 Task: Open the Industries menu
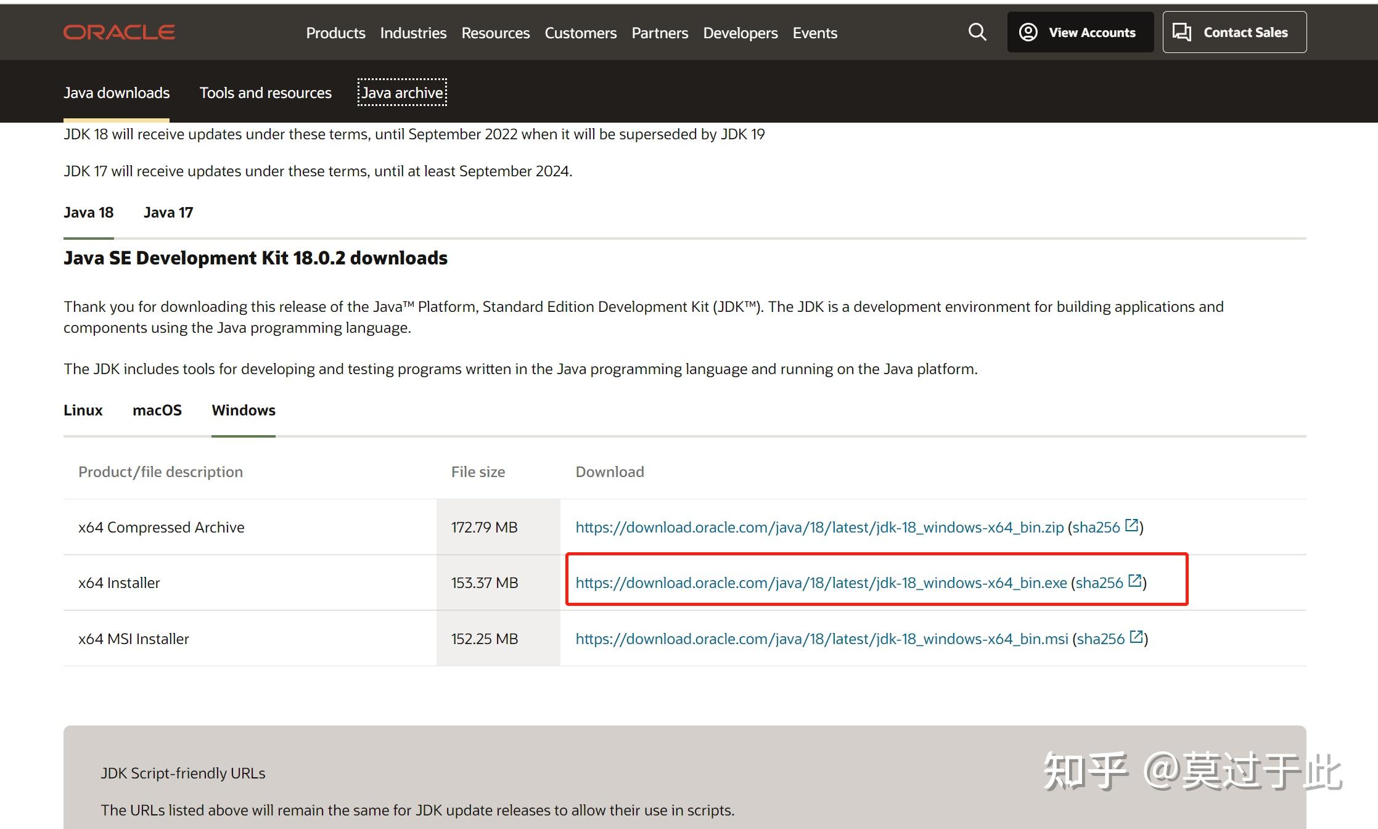pos(413,33)
